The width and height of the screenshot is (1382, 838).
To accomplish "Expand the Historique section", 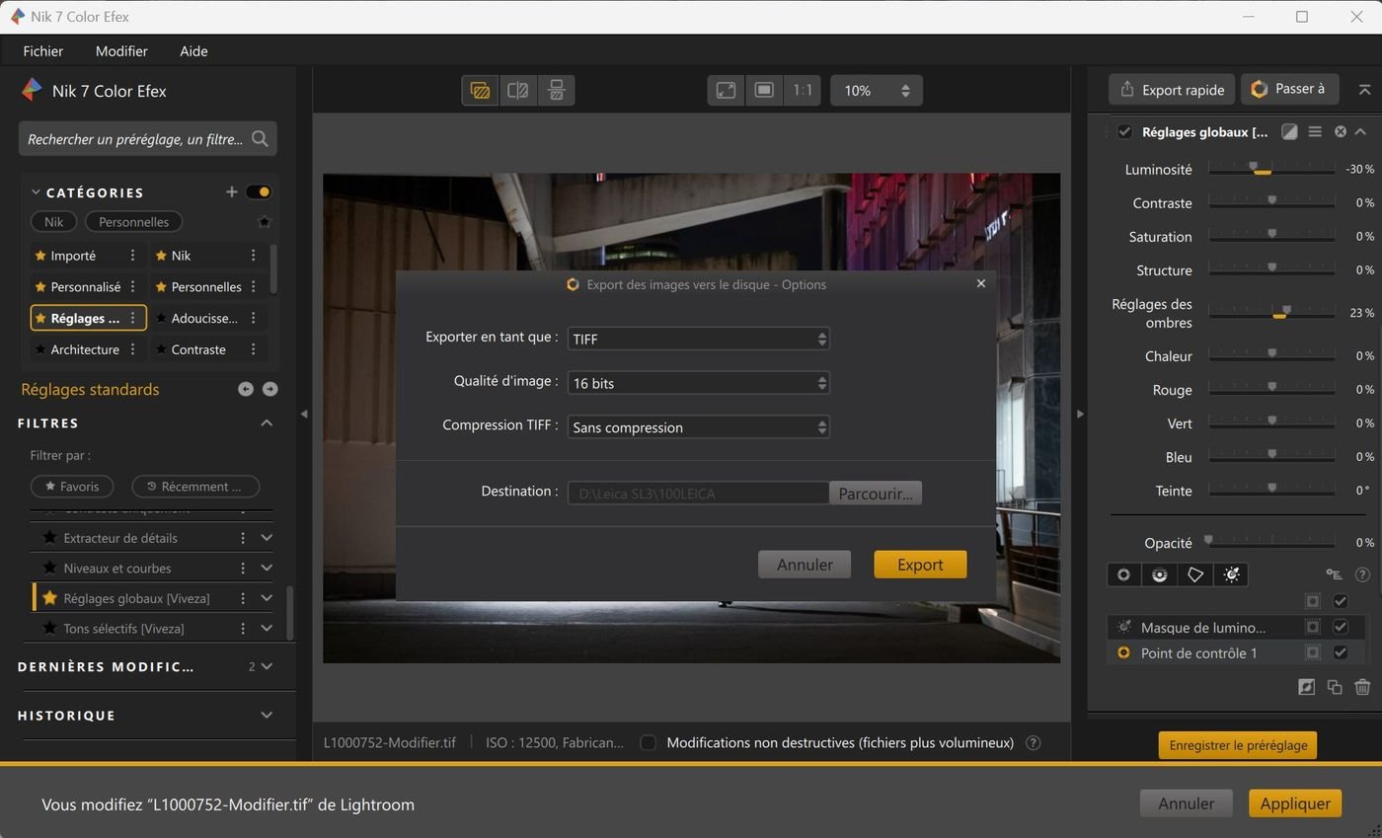I will [x=266, y=715].
